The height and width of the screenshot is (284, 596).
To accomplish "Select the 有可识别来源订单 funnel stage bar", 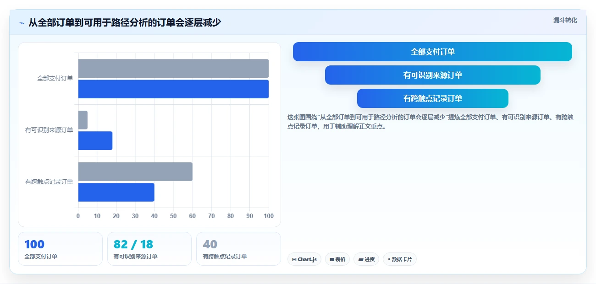I will pyautogui.click(x=432, y=75).
